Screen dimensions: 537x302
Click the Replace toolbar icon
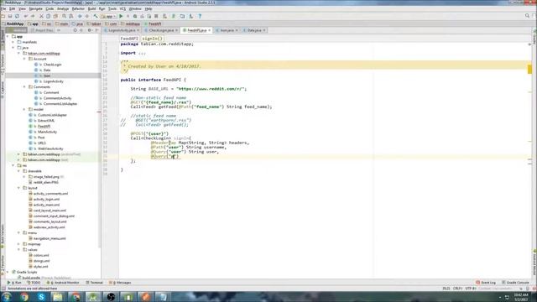tap(70, 16)
